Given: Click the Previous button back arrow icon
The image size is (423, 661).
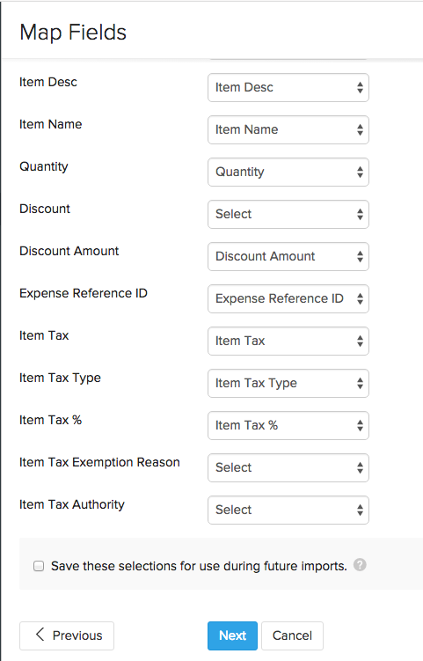Looking at the screenshot, I should pos(40,635).
